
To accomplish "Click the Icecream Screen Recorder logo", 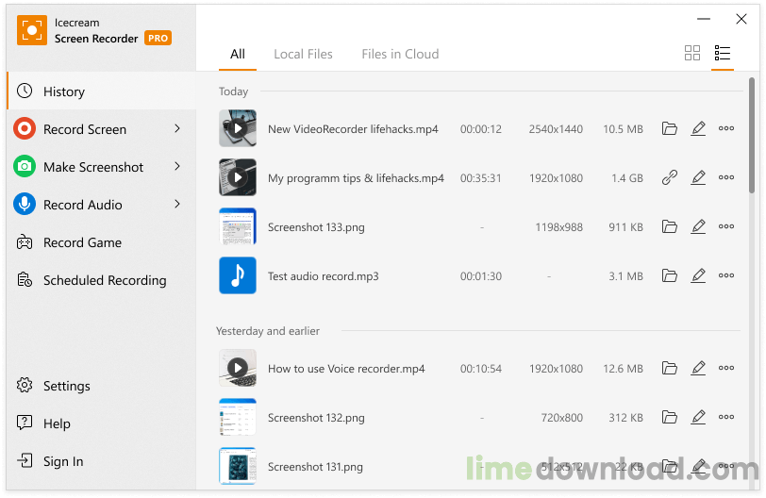I will (32, 30).
